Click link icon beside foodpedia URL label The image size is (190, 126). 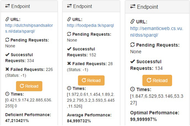69,20
